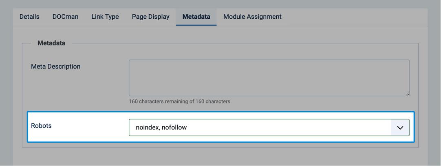The height and width of the screenshot is (166, 441).
Task: Switch to the Details tab
Action: pyautogui.click(x=29, y=17)
